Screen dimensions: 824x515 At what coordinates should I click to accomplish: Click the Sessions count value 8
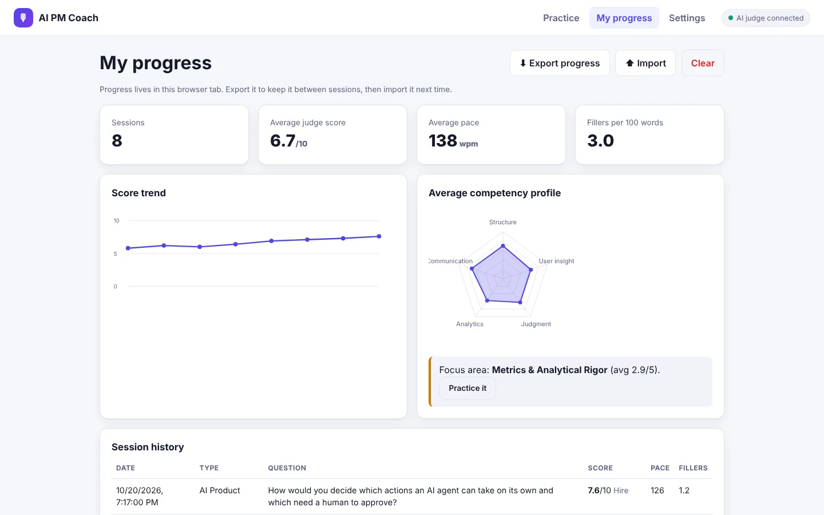117,141
